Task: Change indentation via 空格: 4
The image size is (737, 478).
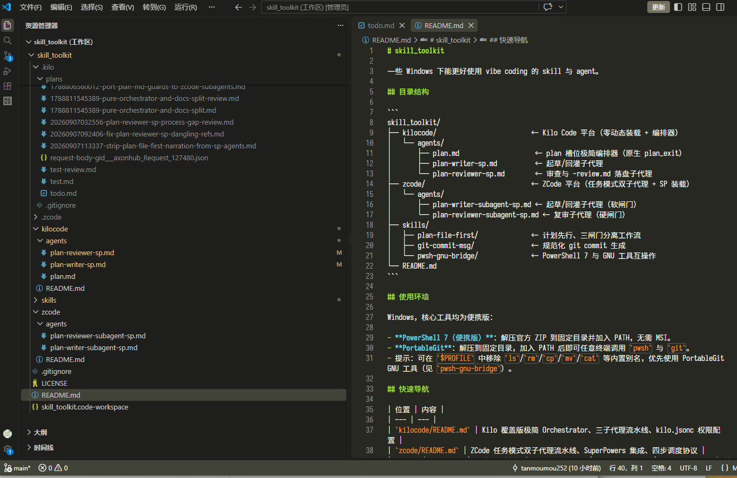Action: 661,468
